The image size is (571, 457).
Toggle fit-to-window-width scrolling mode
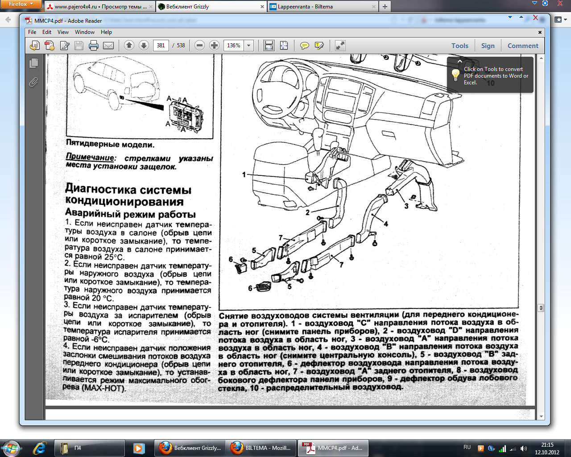tap(269, 46)
